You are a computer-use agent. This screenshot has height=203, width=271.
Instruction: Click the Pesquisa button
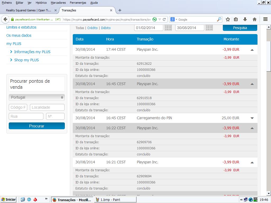tap(240, 28)
